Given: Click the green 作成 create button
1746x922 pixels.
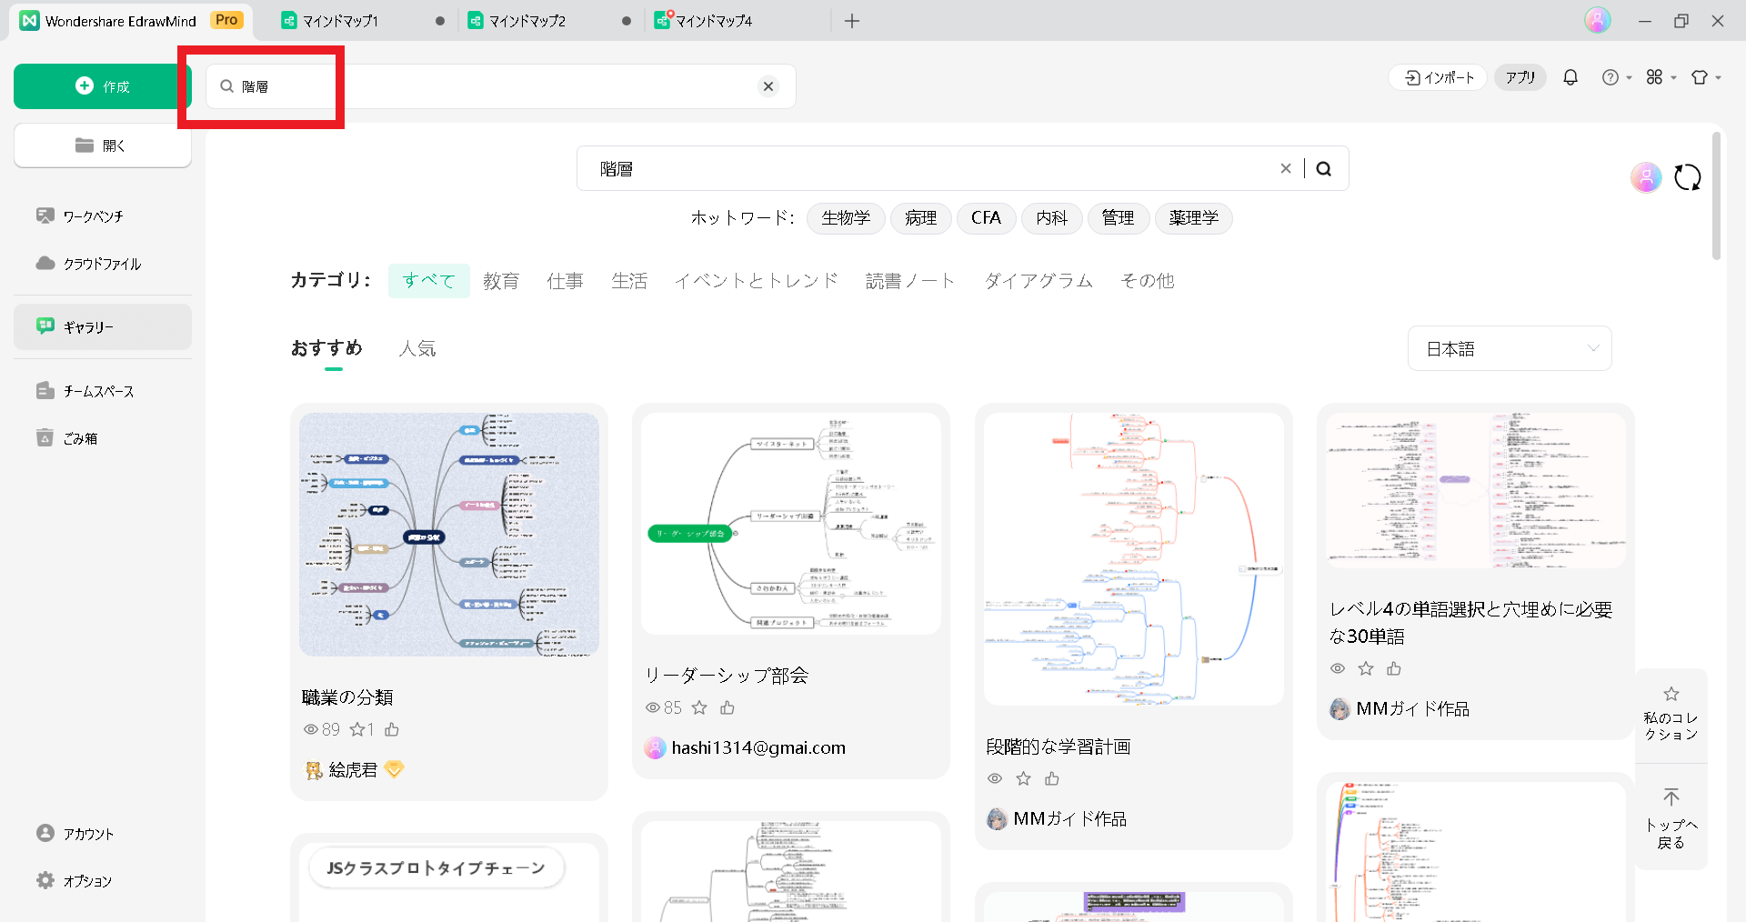Looking at the screenshot, I should [x=102, y=86].
